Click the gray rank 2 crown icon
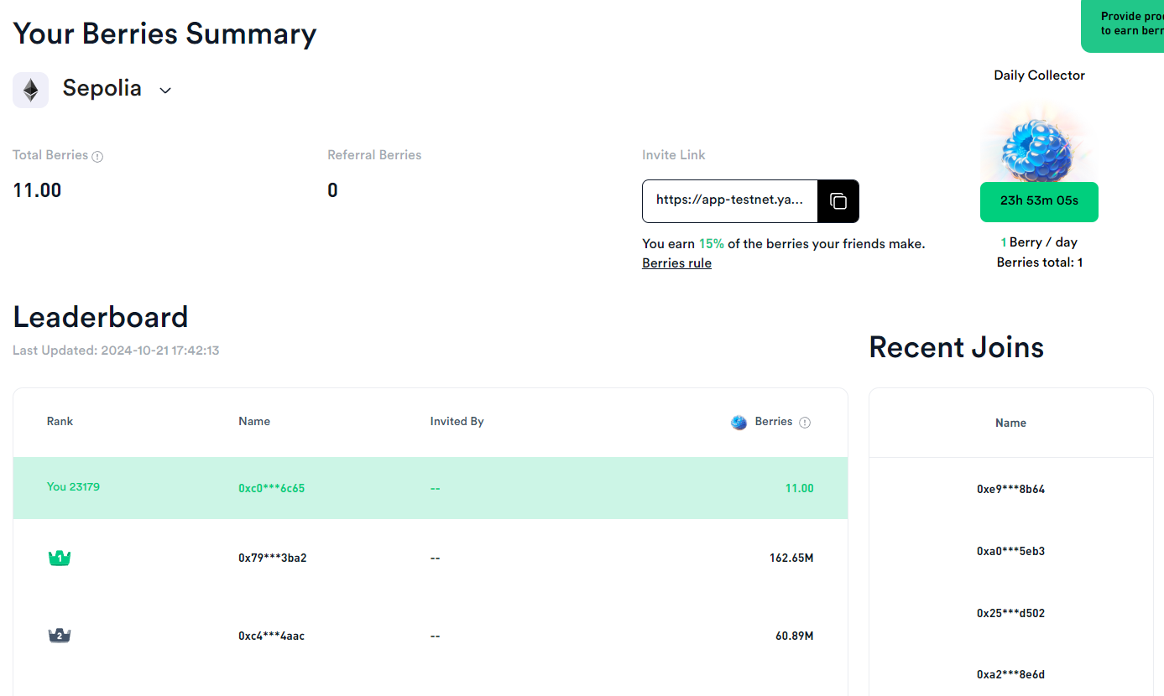This screenshot has height=696, width=1164. [60, 636]
